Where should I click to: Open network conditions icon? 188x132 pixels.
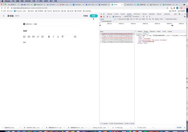click(144, 16)
